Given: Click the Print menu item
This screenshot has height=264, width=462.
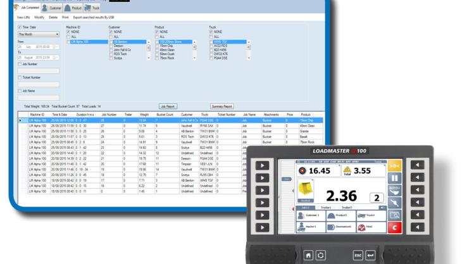Looking at the screenshot, I should 65,18.
